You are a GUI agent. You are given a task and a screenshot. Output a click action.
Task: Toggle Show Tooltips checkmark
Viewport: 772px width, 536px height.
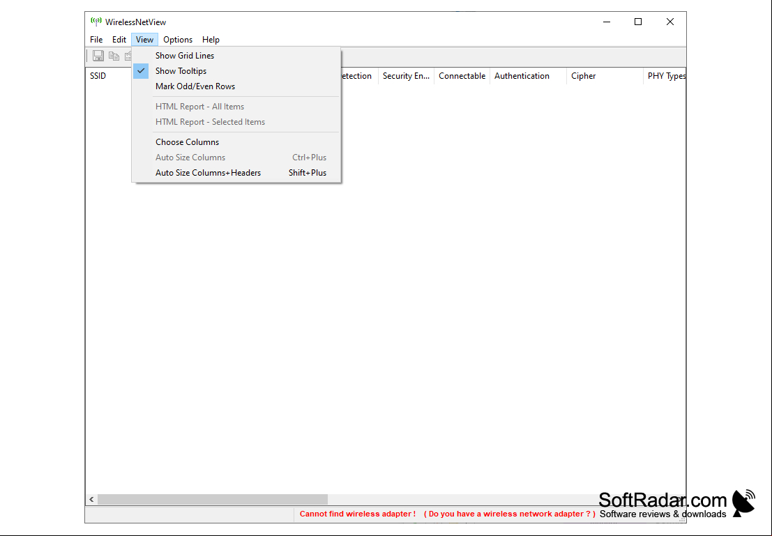click(x=236, y=71)
